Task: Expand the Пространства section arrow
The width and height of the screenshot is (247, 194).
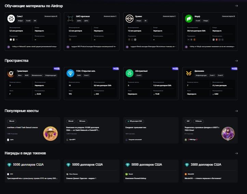Action: tap(236, 61)
